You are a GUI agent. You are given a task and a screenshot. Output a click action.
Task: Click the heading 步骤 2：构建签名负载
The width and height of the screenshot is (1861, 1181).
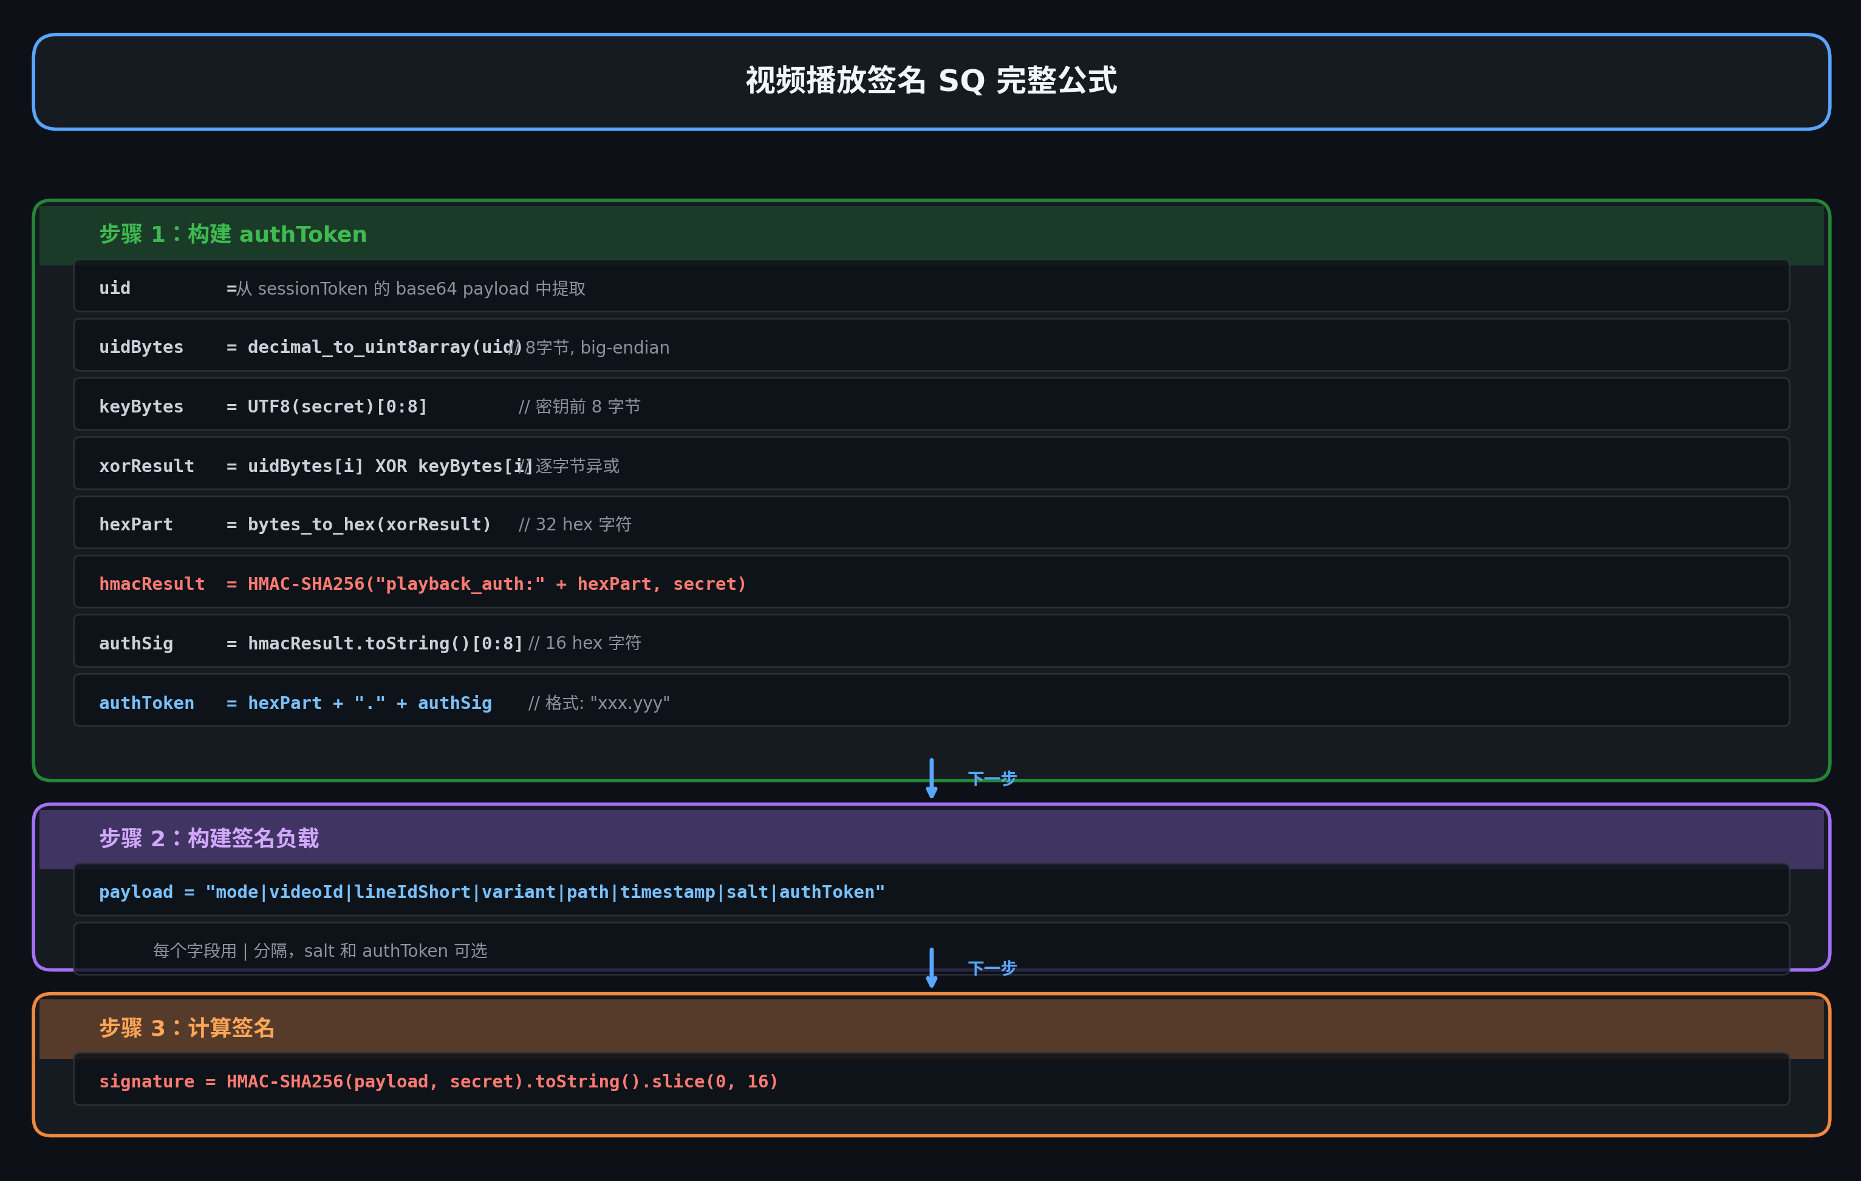coord(209,838)
